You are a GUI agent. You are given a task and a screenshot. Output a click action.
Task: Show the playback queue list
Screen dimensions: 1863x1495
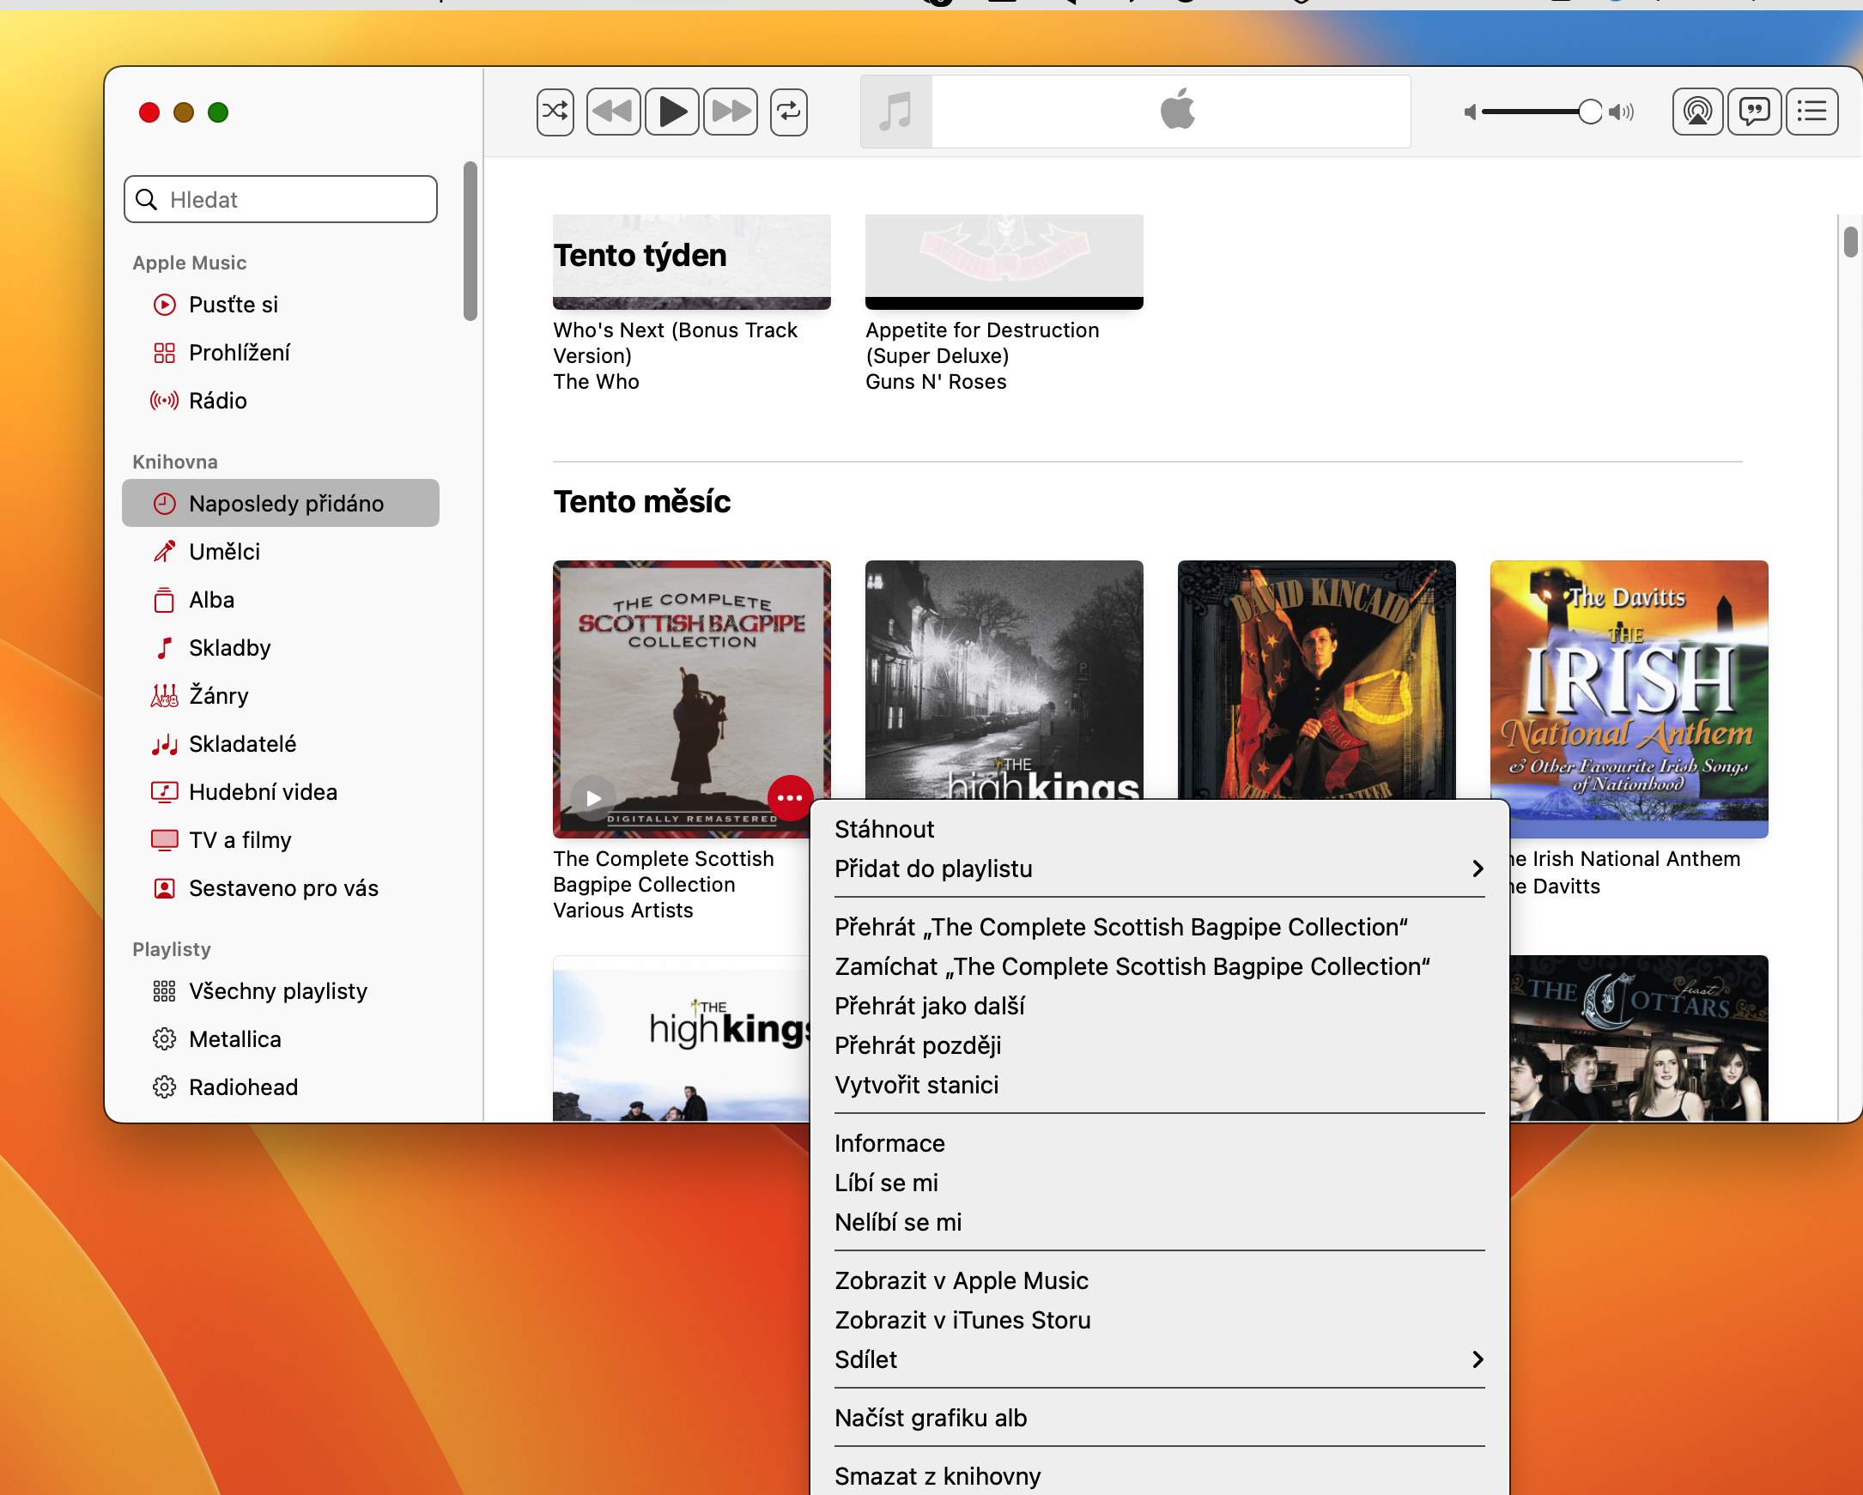[x=1811, y=111]
